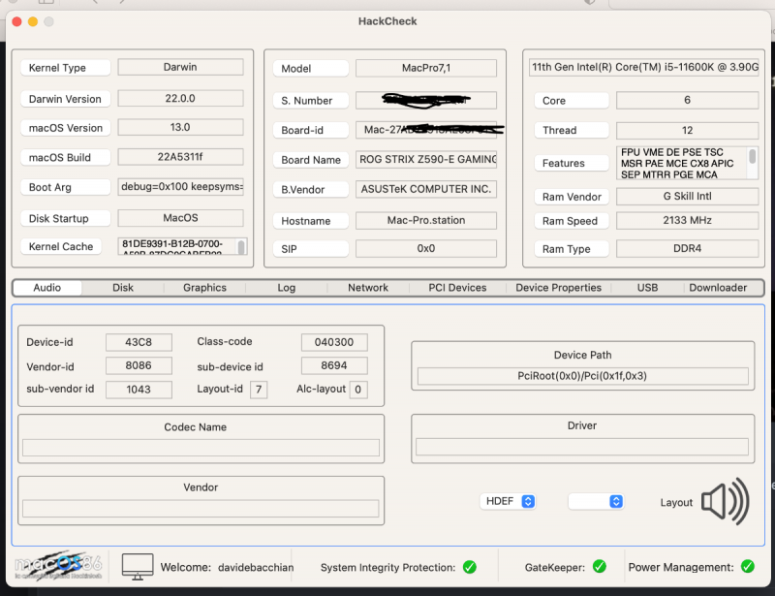The image size is (775, 596).
Task: Open the HDEF dropdown
Action: [x=508, y=501]
